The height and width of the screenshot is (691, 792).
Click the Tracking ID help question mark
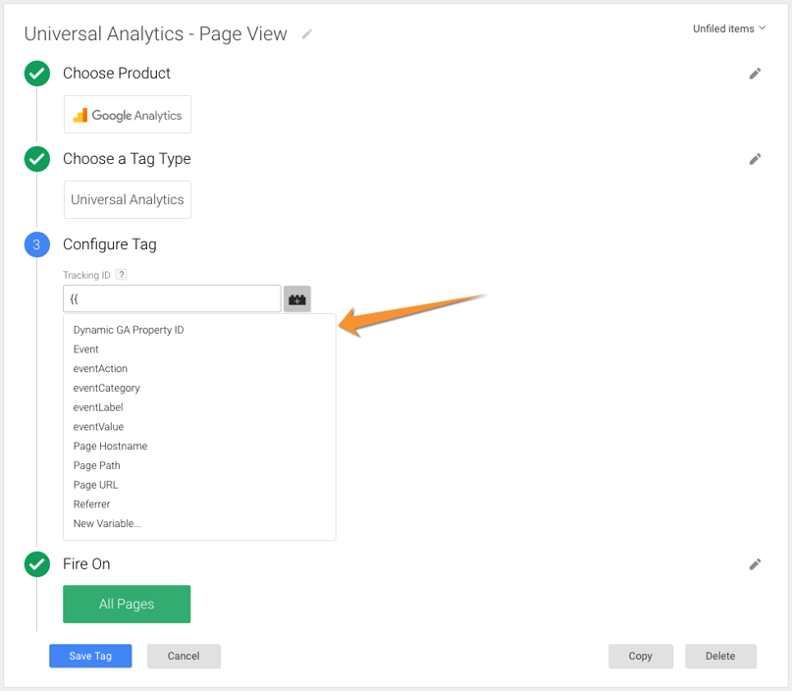pyautogui.click(x=122, y=275)
